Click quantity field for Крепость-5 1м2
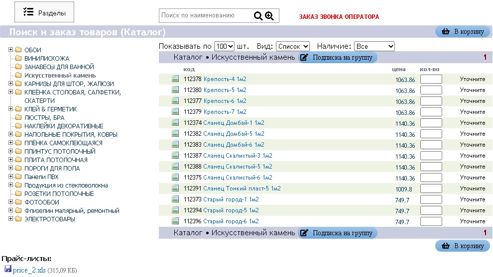The image size is (493, 277). coord(431,90)
